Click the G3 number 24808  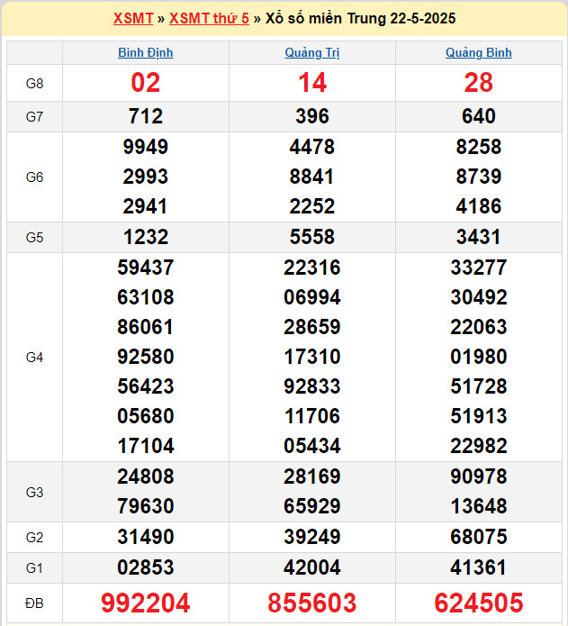point(146,476)
